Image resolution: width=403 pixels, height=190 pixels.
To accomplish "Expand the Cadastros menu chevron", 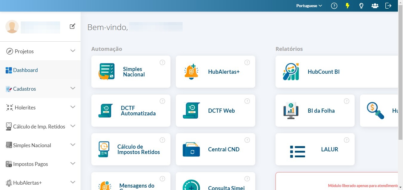I will (73, 88).
